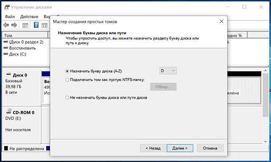Select Не назначать буквы диска radio
This screenshot has width=271, height=162.
[x=67, y=97]
